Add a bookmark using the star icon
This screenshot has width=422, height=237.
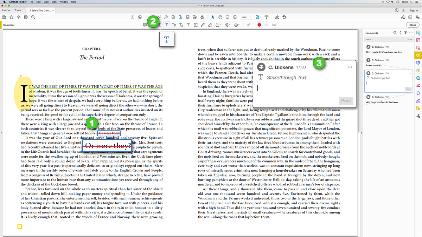click(11, 17)
